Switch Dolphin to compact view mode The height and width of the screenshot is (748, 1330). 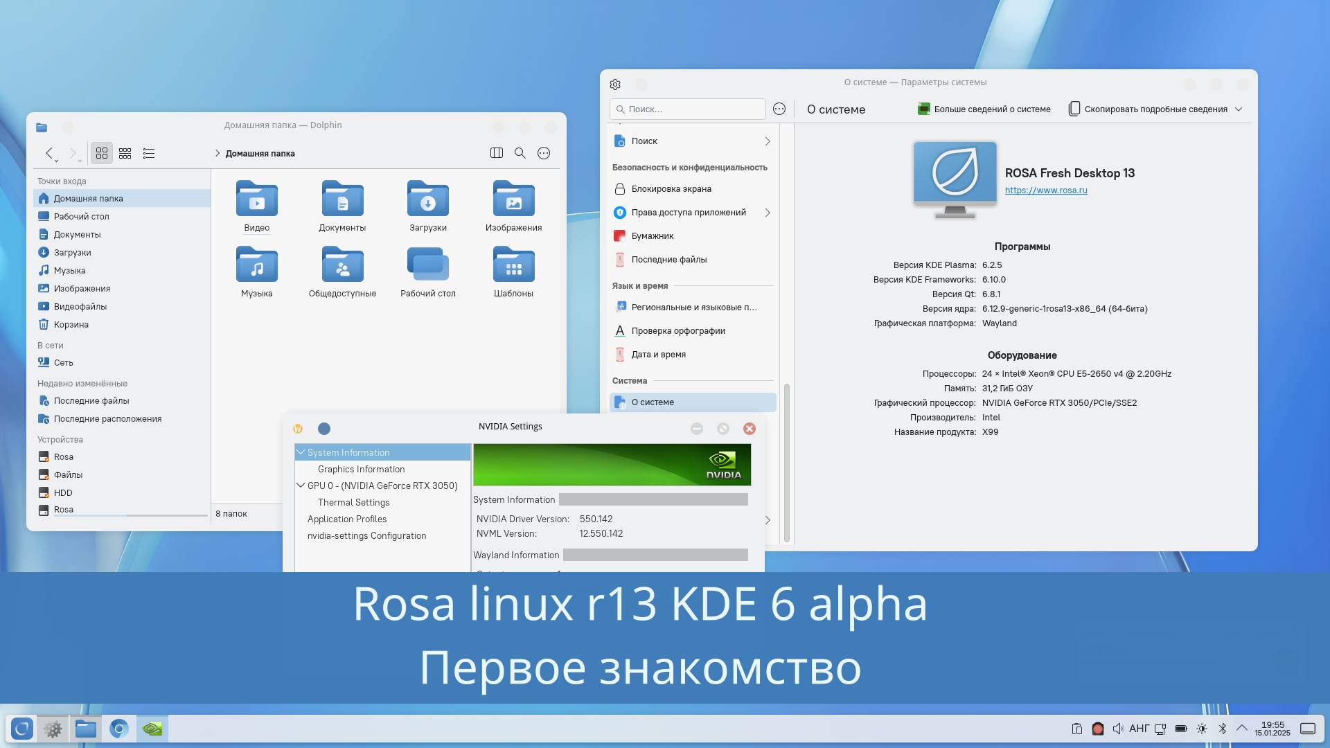[x=125, y=153]
